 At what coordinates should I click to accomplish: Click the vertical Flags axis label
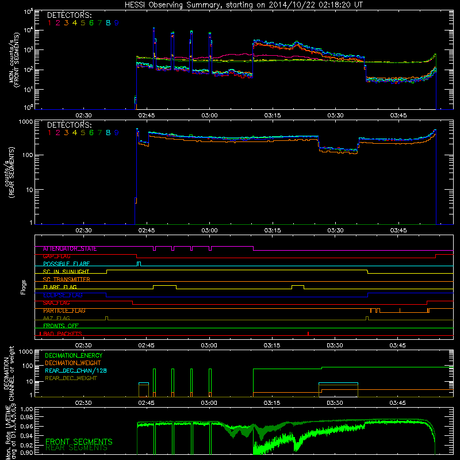coord(24,287)
